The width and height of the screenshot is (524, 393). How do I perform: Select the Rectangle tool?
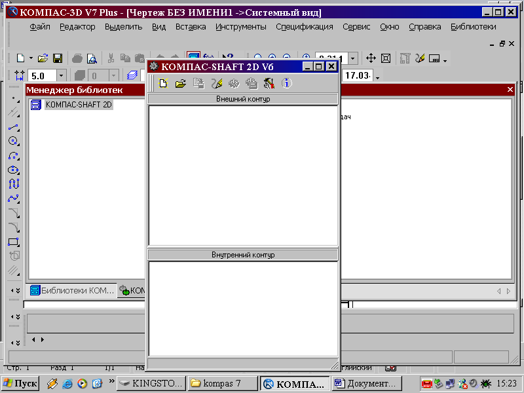14,242
